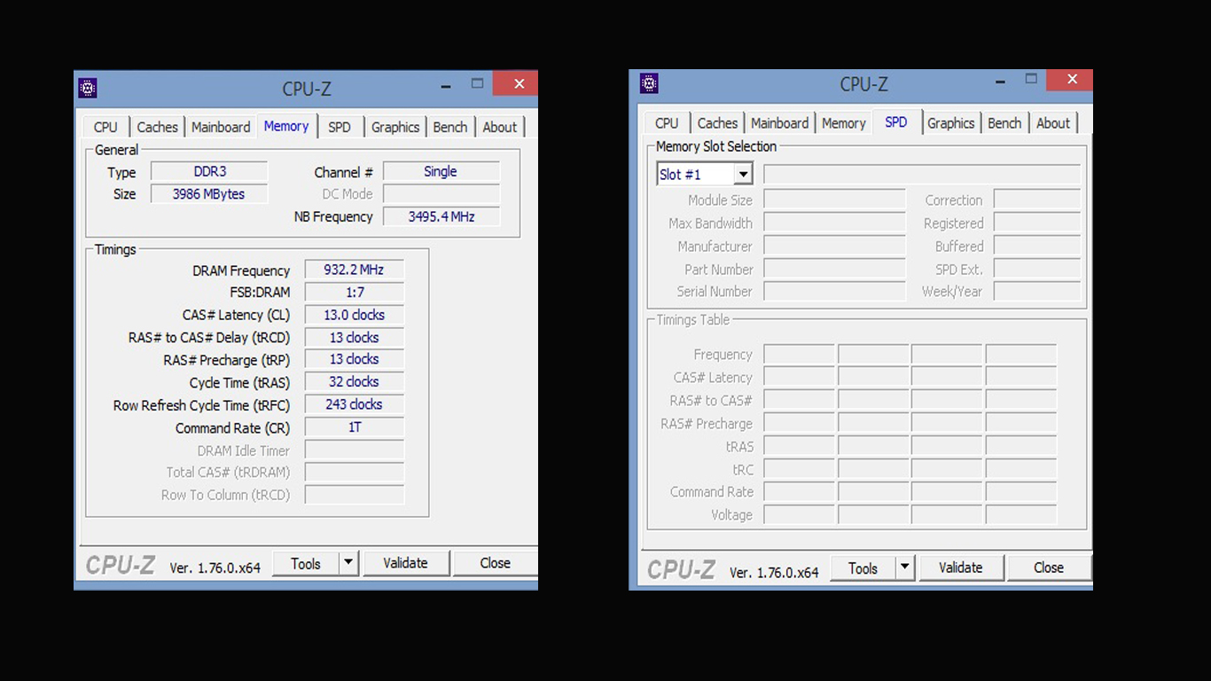
Task: Open the Bench tab in the Memory window
Action: tap(450, 127)
